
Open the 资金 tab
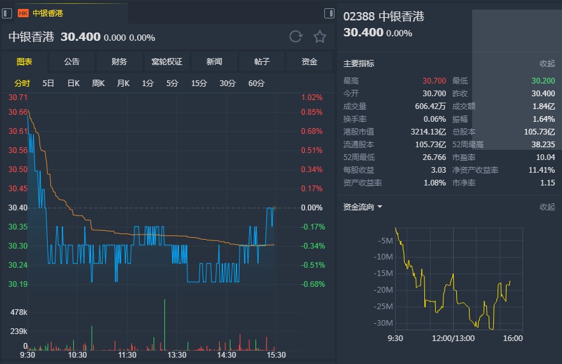tap(309, 62)
